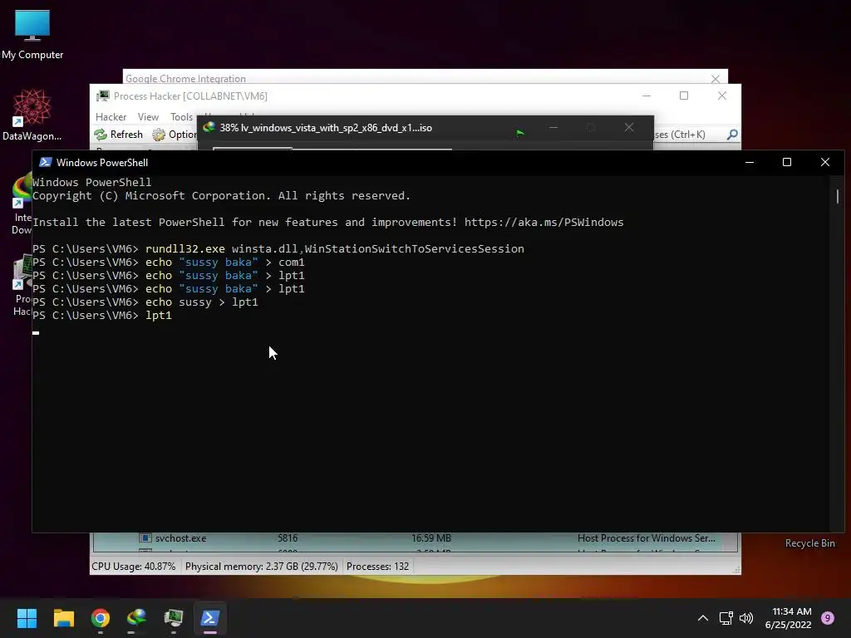
Task: Click the PowerShell vertical scrollbar thumb
Action: point(838,196)
